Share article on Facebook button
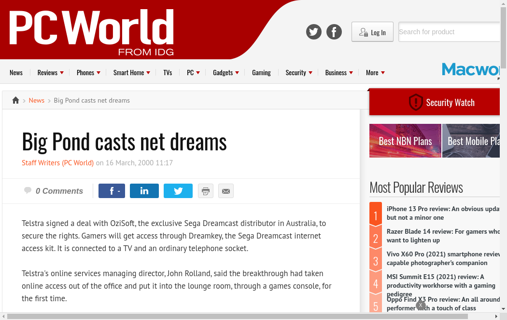This screenshot has height=320, width=507. click(x=112, y=191)
